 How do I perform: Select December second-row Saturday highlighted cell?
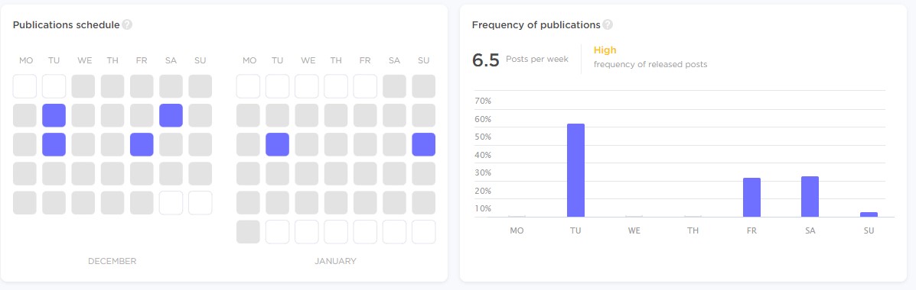pyautogui.click(x=171, y=115)
